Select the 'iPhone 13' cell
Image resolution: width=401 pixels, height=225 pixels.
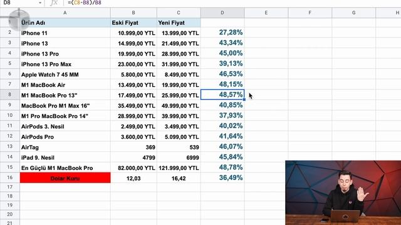(65, 43)
